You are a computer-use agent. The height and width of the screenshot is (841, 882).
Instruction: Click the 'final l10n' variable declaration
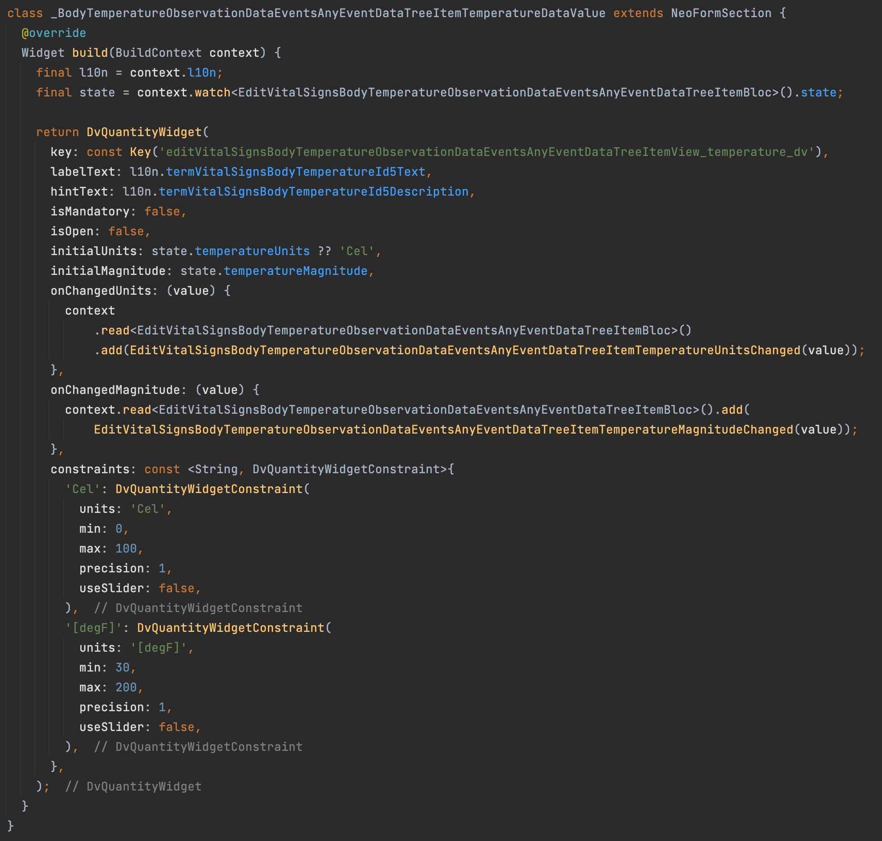click(x=72, y=73)
